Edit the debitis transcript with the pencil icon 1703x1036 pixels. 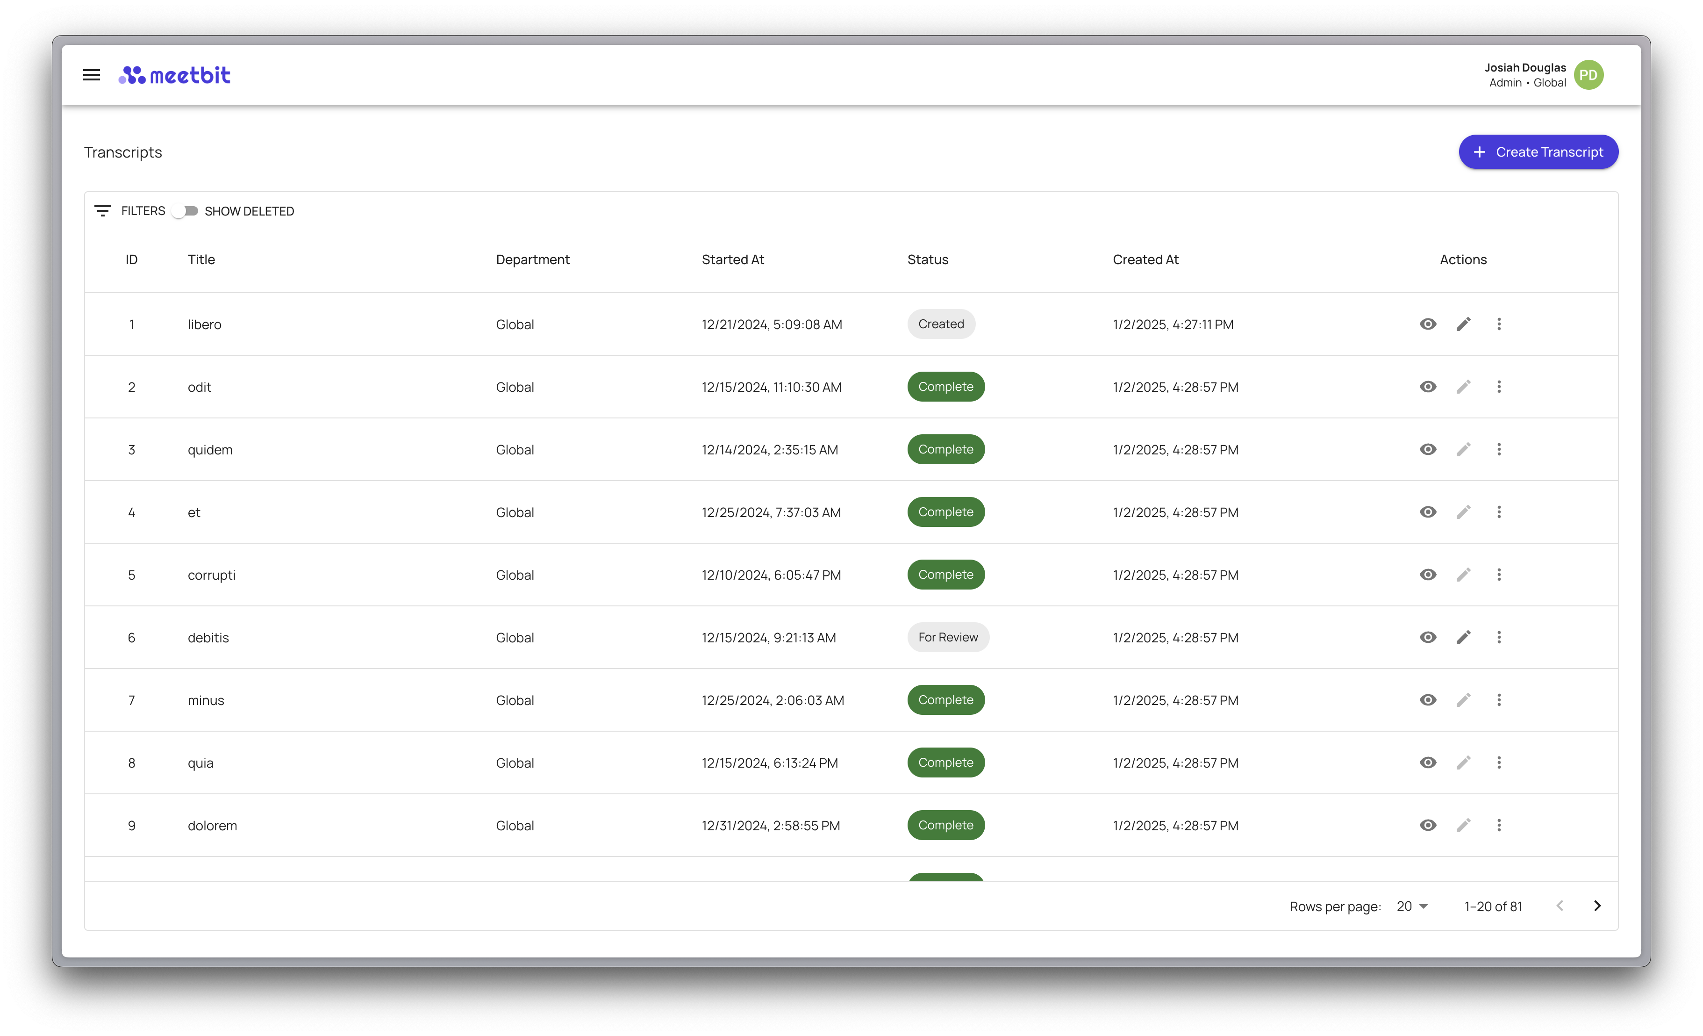(x=1463, y=638)
